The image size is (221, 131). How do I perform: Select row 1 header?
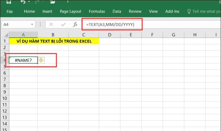[x=5, y=41]
